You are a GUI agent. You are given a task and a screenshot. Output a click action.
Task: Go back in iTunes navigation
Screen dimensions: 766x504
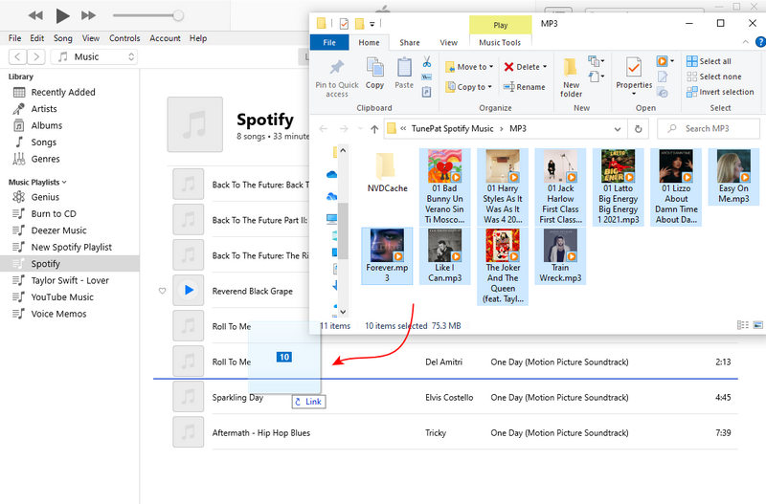pyautogui.click(x=17, y=56)
